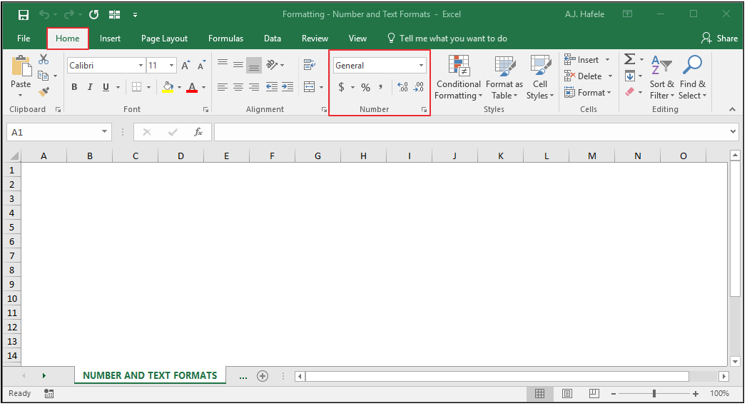Select Top Align icon
The width and height of the screenshot is (747, 406).
click(x=223, y=62)
